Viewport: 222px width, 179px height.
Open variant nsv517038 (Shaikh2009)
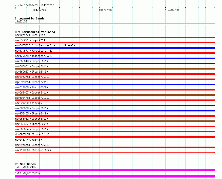coord(31,87)
